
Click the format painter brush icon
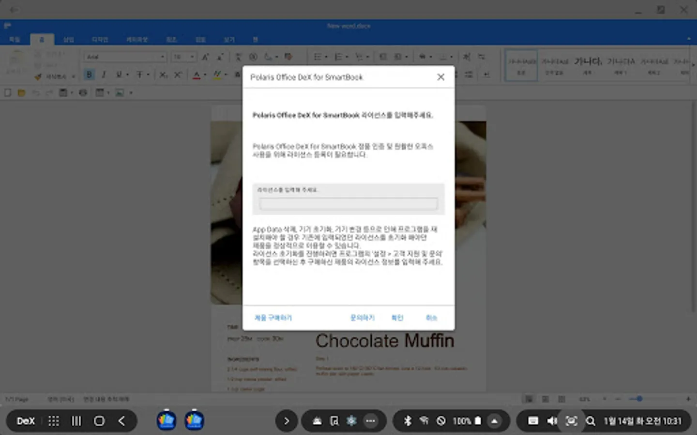pyautogui.click(x=38, y=76)
